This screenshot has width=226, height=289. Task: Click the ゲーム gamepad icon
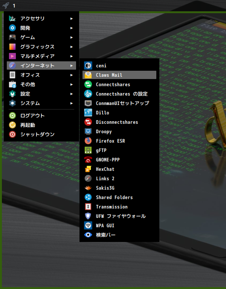coord(12,37)
